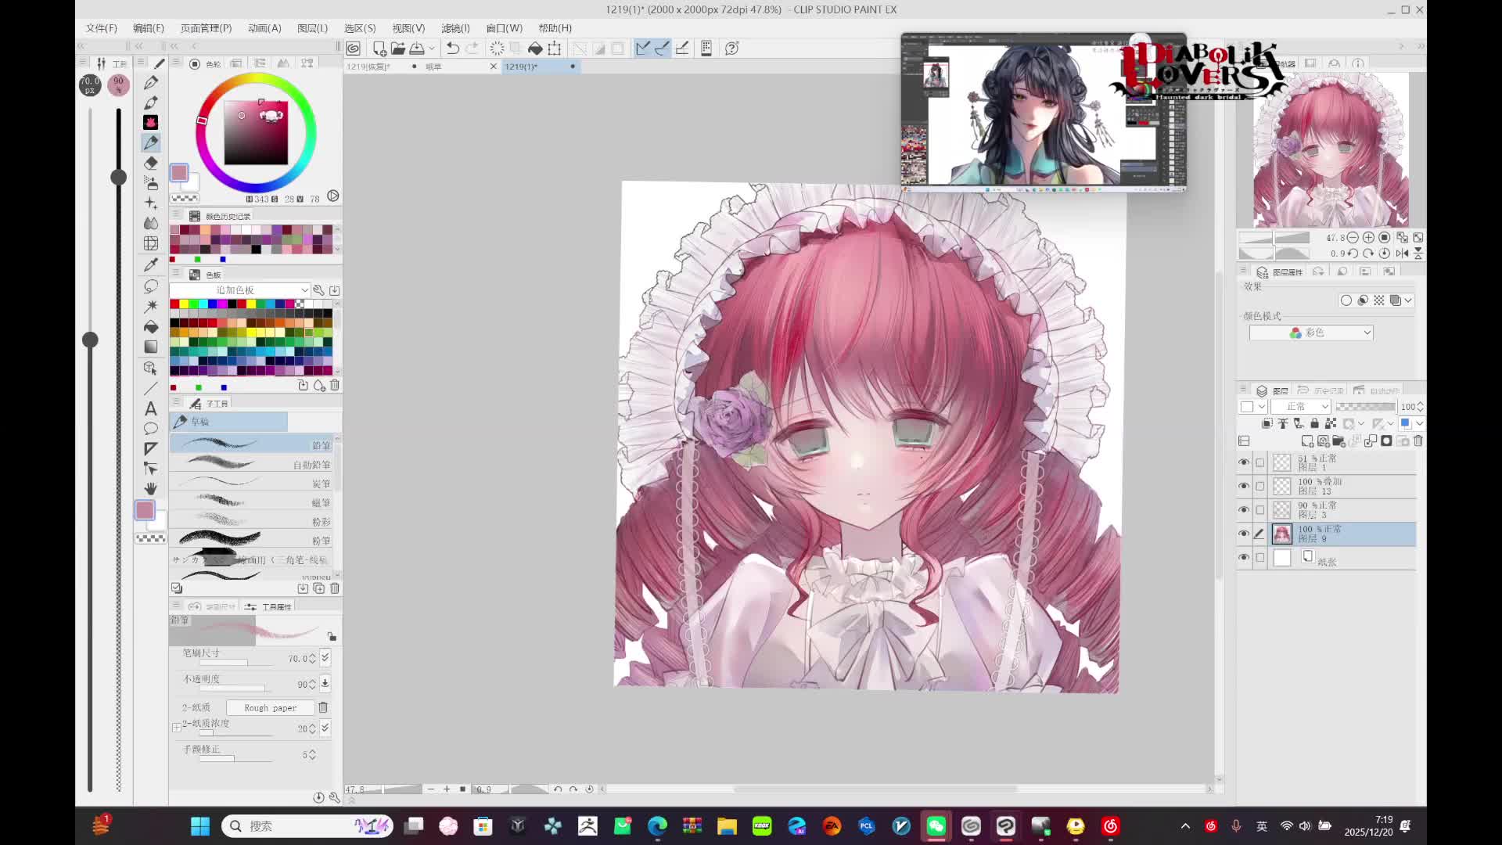Open the 图层 menu in the menu bar
Image resolution: width=1502 pixels, height=845 pixels.
pyautogui.click(x=312, y=28)
